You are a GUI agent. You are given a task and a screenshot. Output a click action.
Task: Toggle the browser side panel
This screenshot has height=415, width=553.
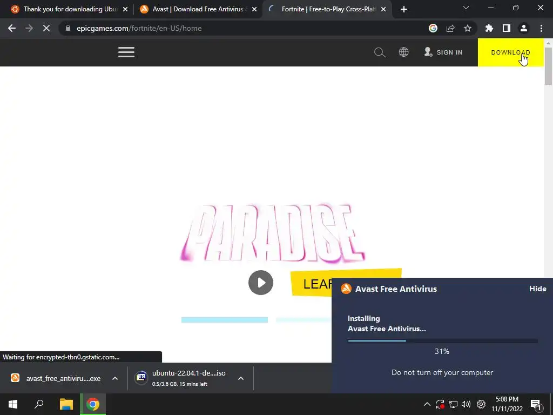[507, 28]
